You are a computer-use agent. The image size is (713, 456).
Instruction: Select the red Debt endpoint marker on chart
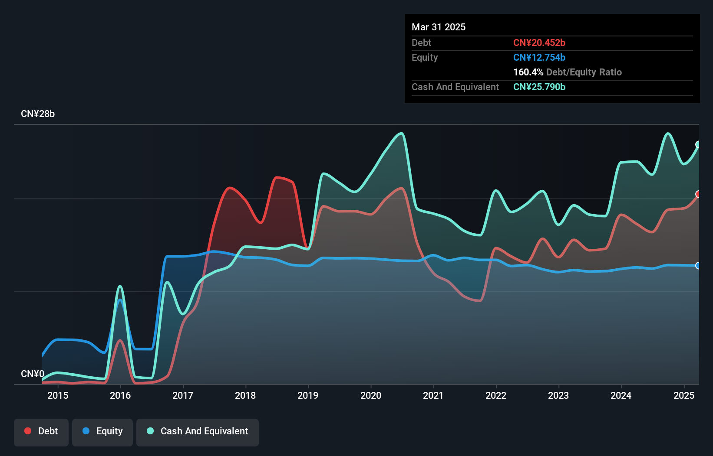point(698,194)
